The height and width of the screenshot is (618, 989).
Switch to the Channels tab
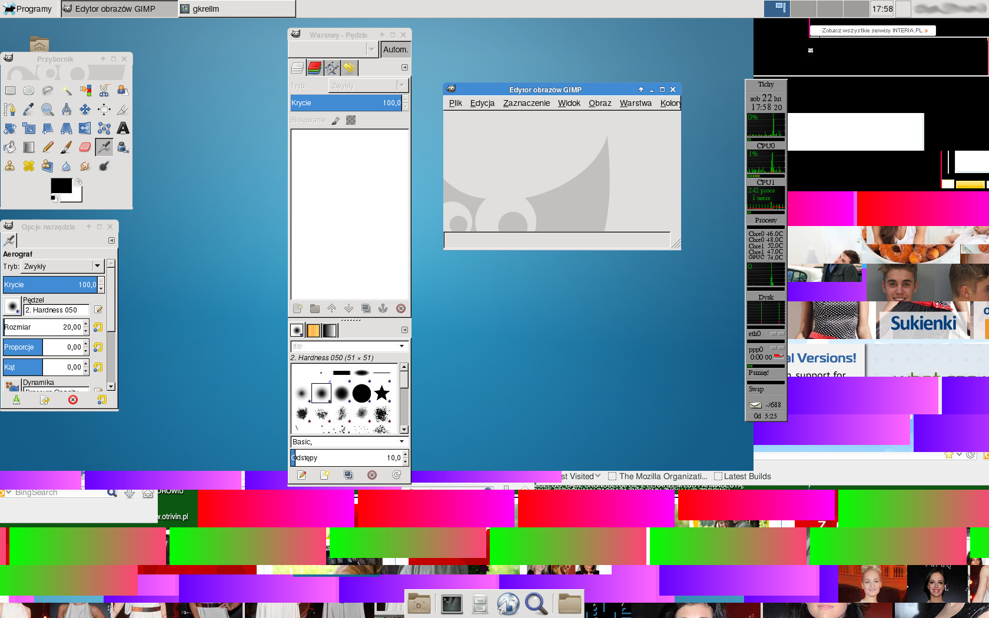(x=315, y=68)
